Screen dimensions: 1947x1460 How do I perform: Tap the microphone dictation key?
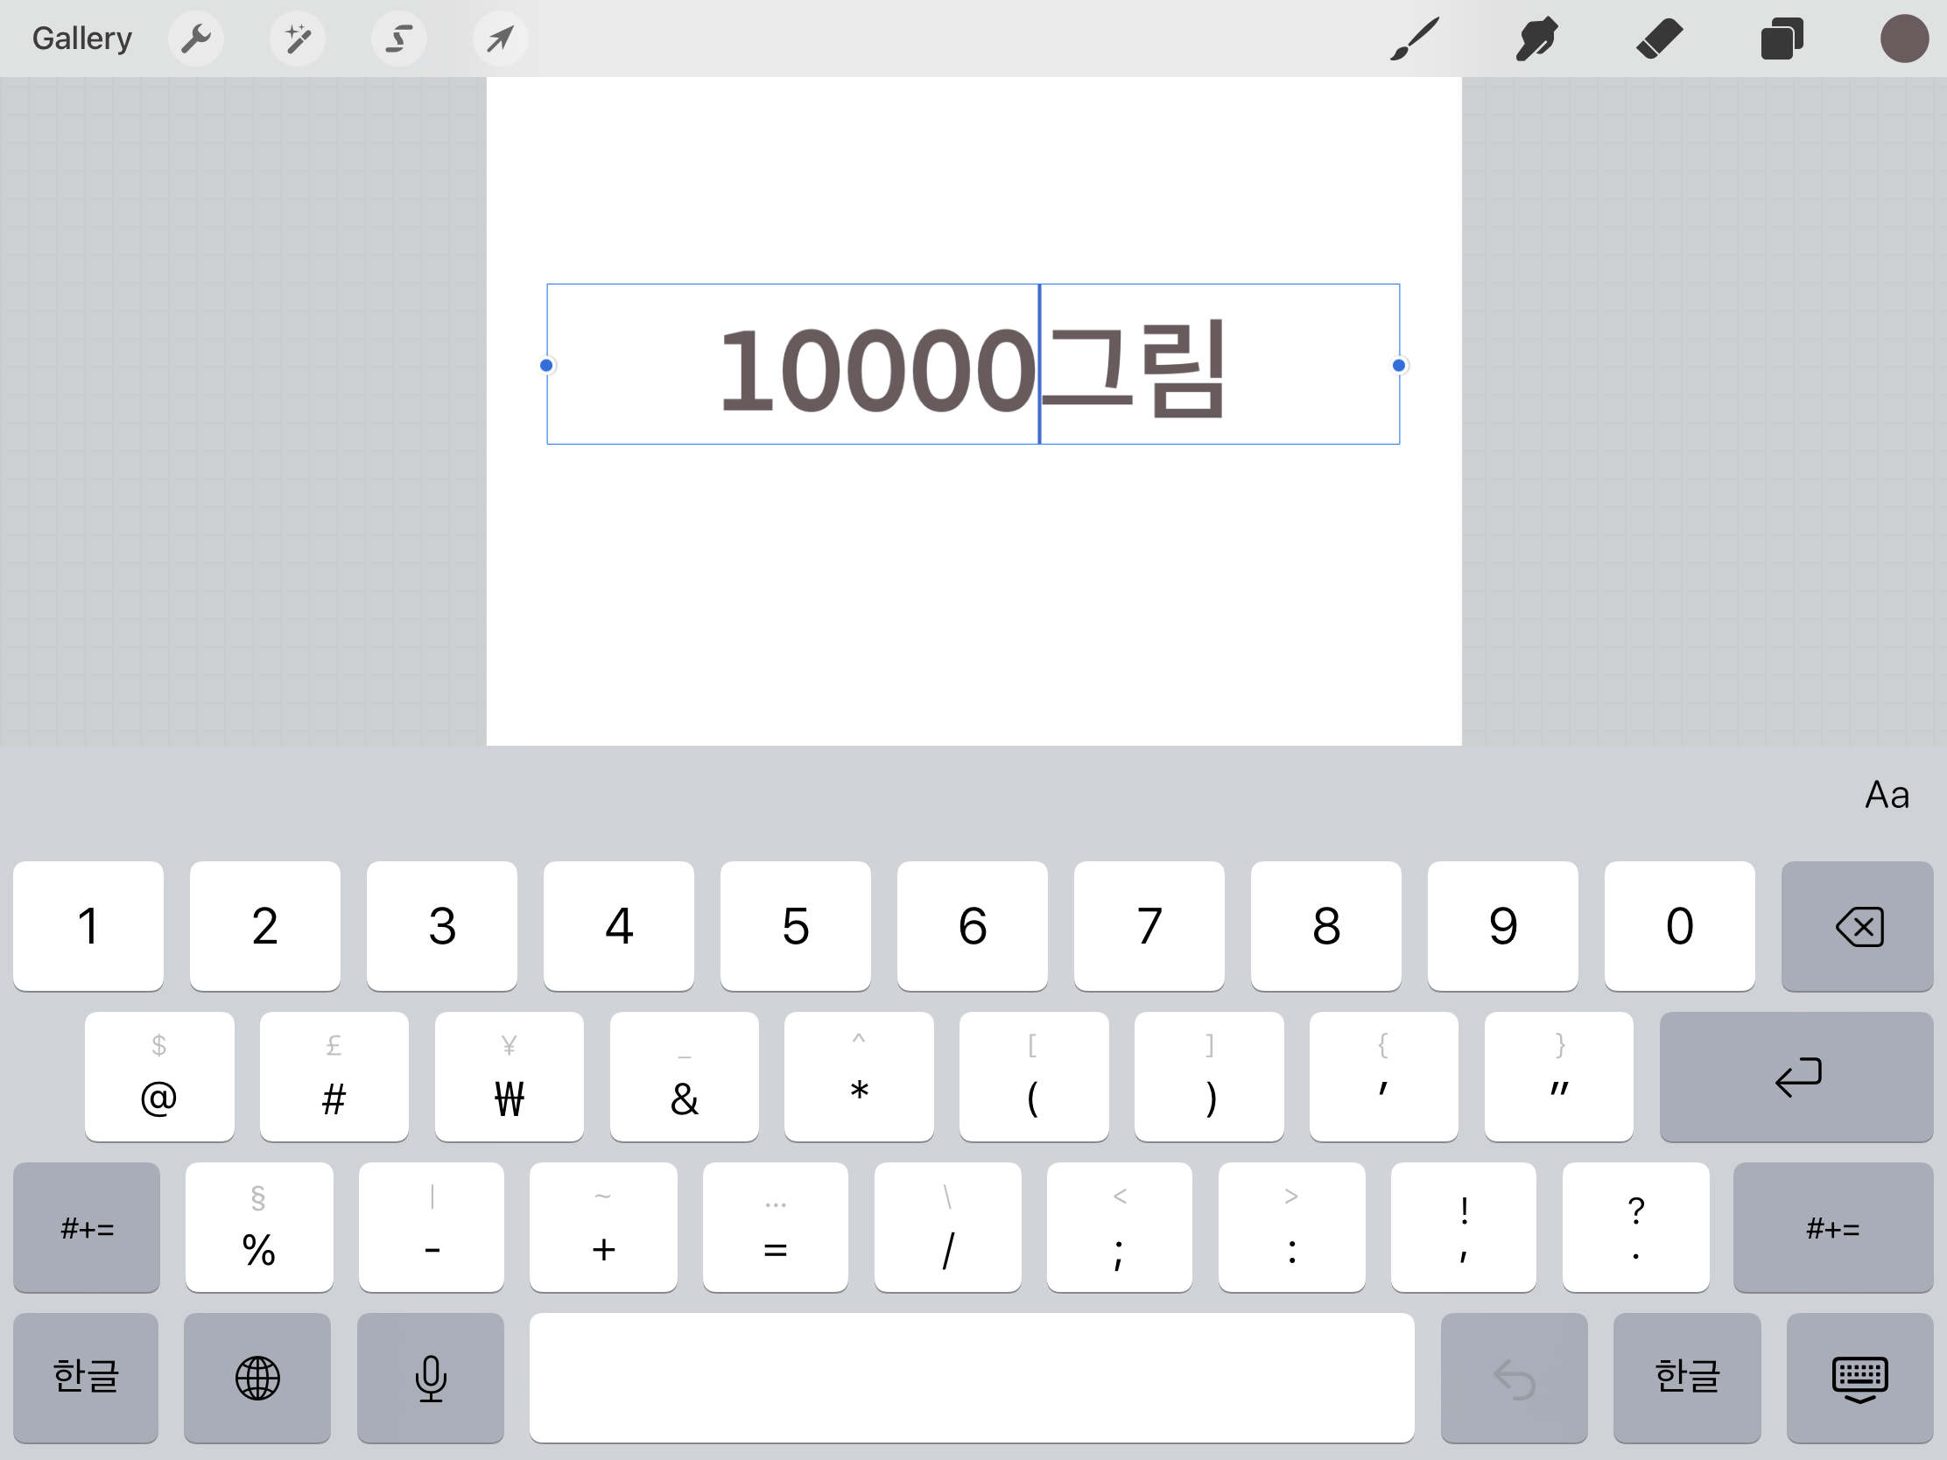coord(432,1378)
